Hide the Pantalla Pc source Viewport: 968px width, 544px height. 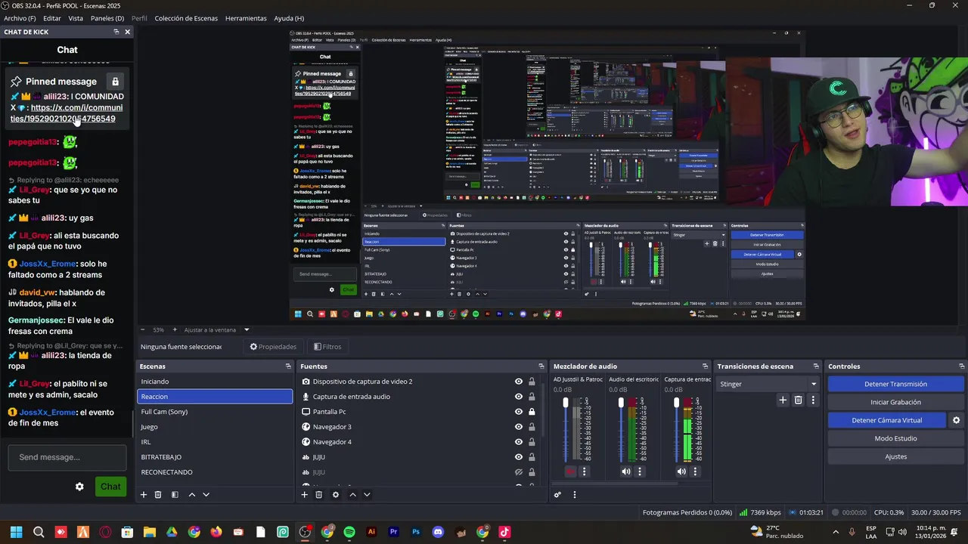(x=519, y=412)
